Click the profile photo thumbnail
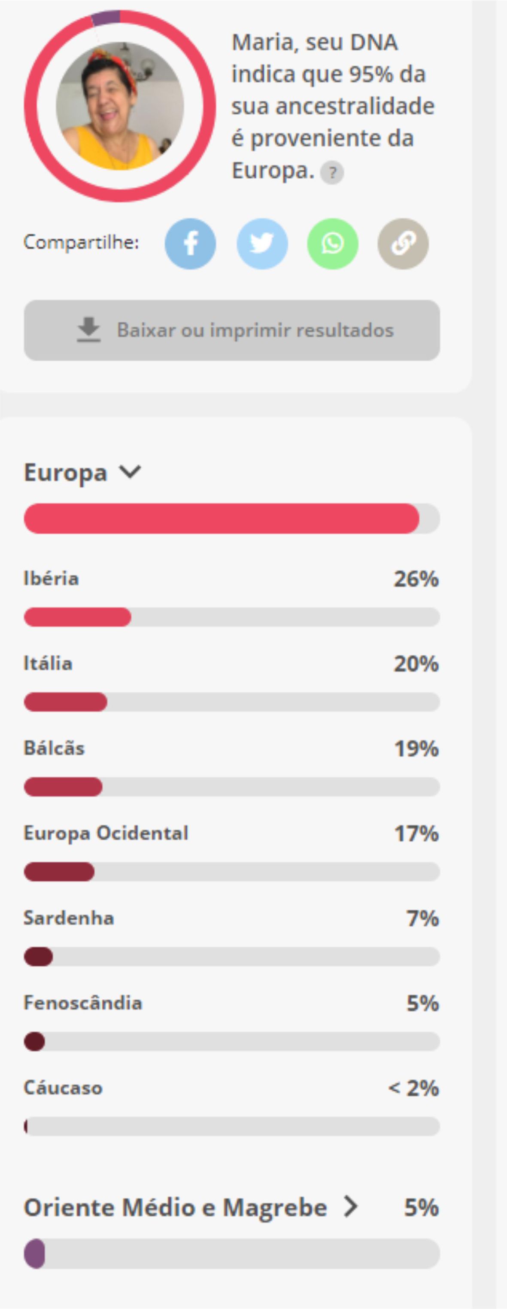The height and width of the screenshot is (1309, 507). (120, 106)
